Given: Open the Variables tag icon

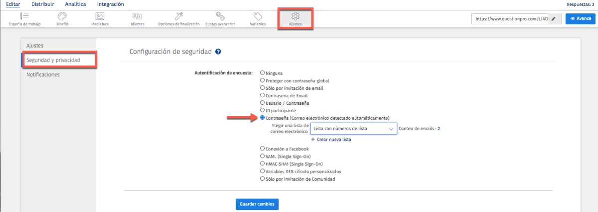Looking at the screenshot, I should click(258, 16).
